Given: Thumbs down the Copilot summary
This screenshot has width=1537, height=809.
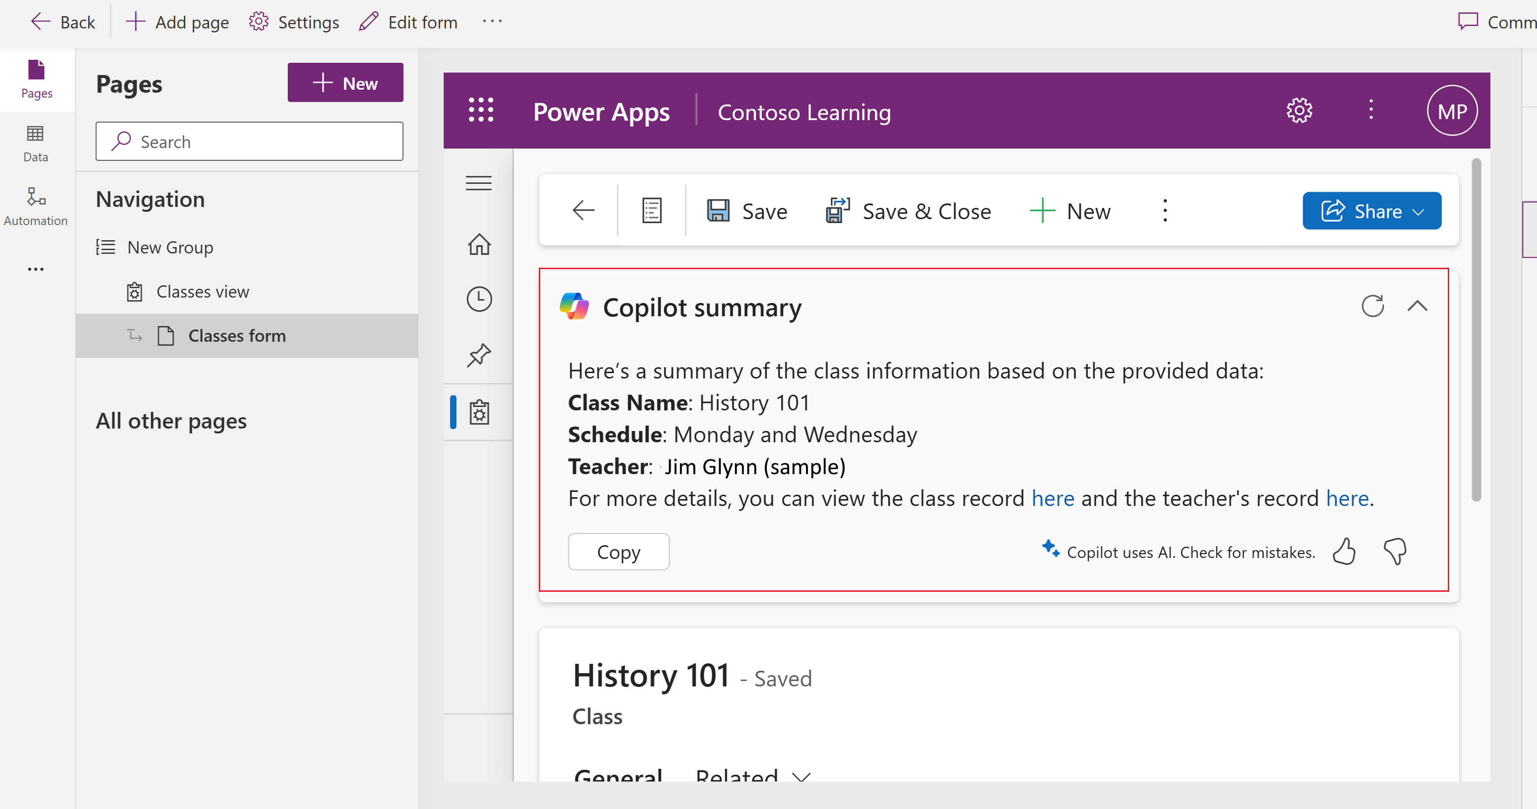Looking at the screenshot, I should (1396, 552).
